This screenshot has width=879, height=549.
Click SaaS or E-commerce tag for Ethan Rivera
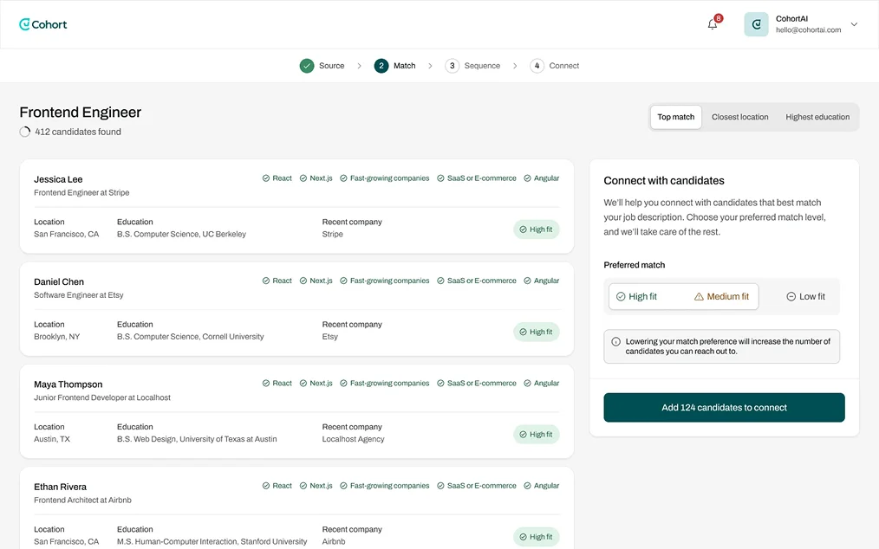477,486
